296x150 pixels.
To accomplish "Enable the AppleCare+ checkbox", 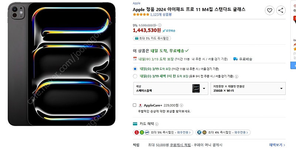I will point(135,105).
